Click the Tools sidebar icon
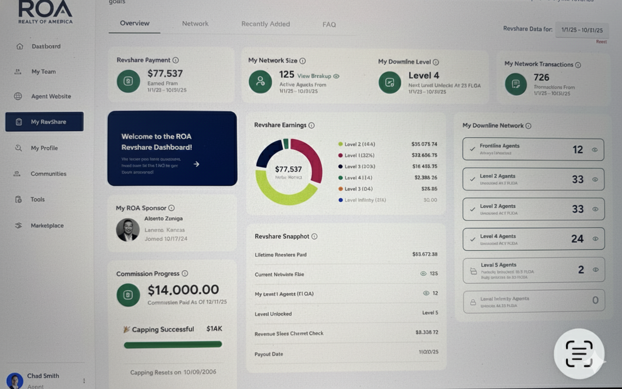The width and height of the screenshot is (622, 389). (18, 199)
